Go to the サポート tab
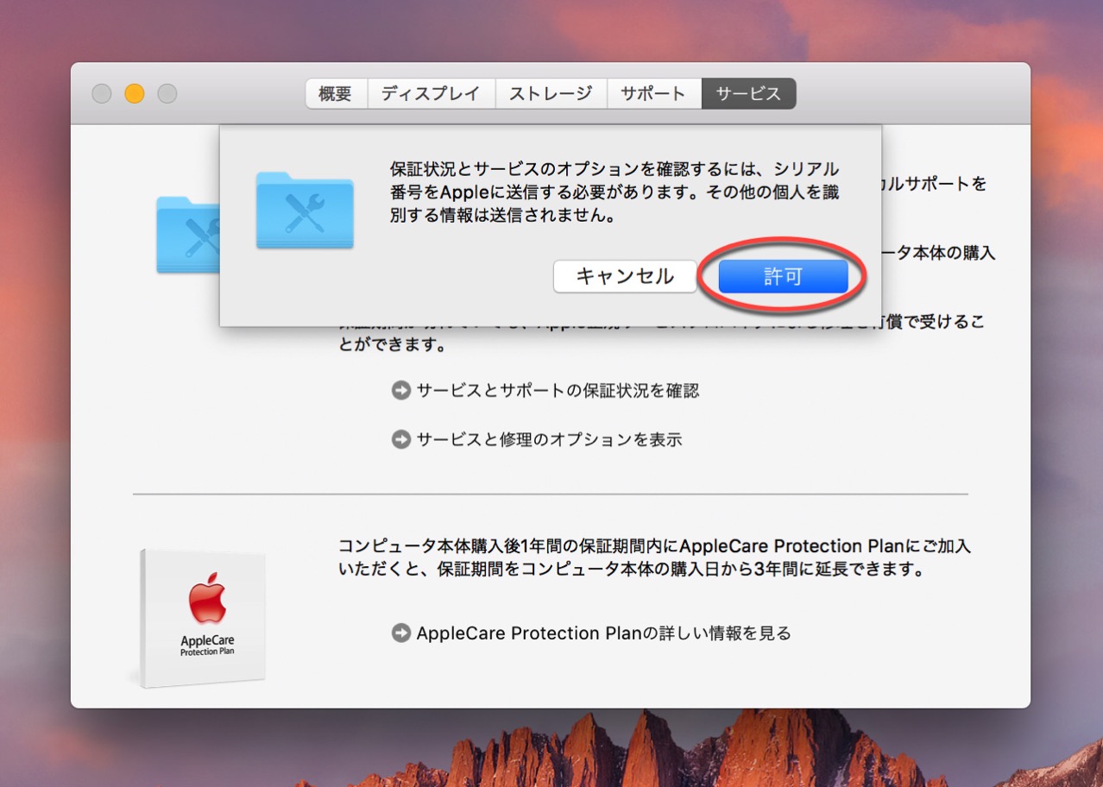Screen dimensions: 1103x787 point(654,94)
